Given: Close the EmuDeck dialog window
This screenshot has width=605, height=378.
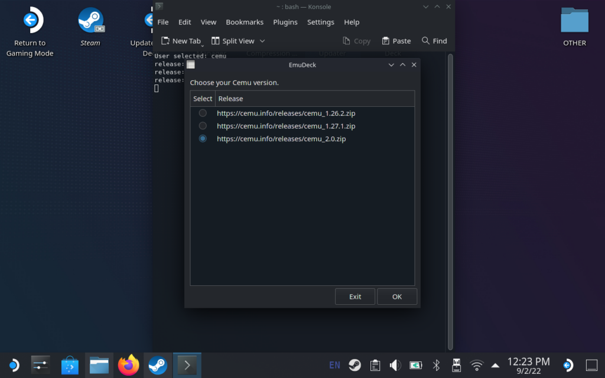Looking at the screenshot, I should [x=414, y=65].
